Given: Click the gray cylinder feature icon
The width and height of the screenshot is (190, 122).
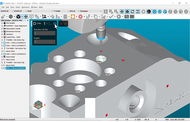Looking at the screenshot, I should point(65,17).
